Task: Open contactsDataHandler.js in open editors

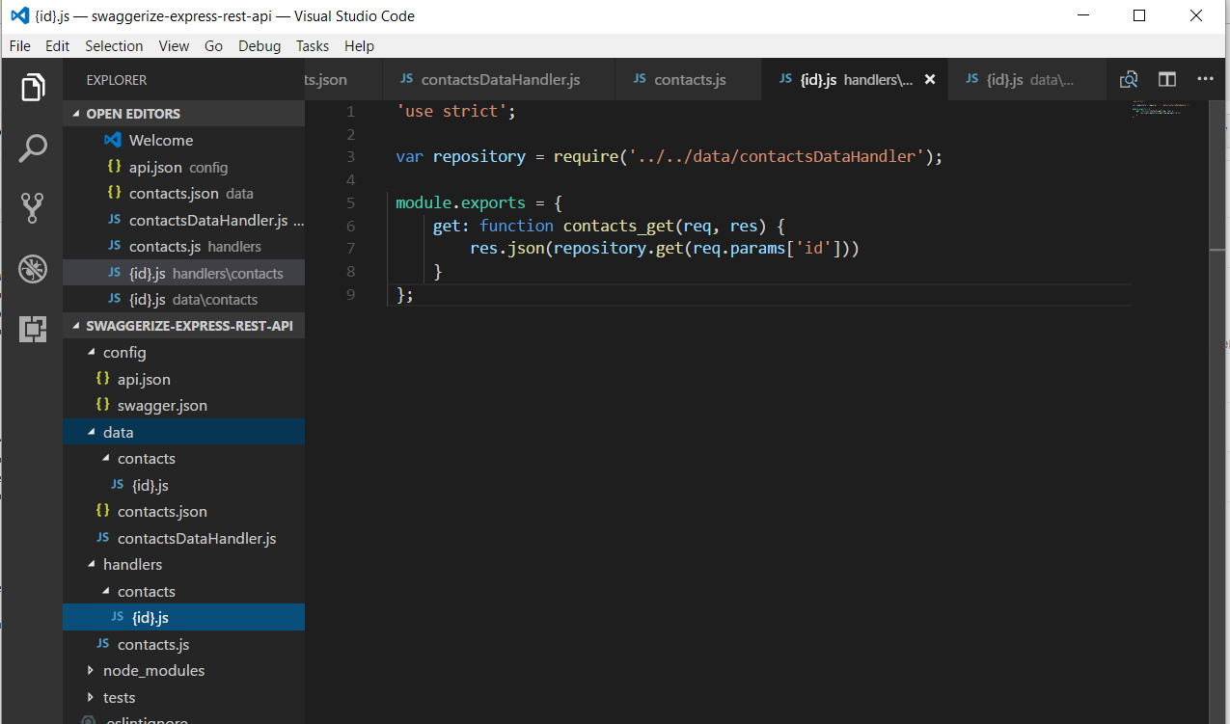Action: click(183, 220)
